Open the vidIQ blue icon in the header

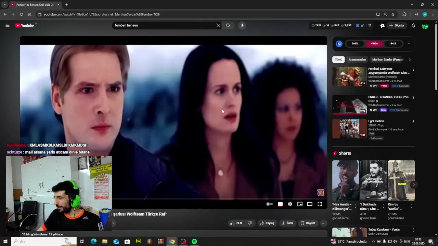point(358,26)
